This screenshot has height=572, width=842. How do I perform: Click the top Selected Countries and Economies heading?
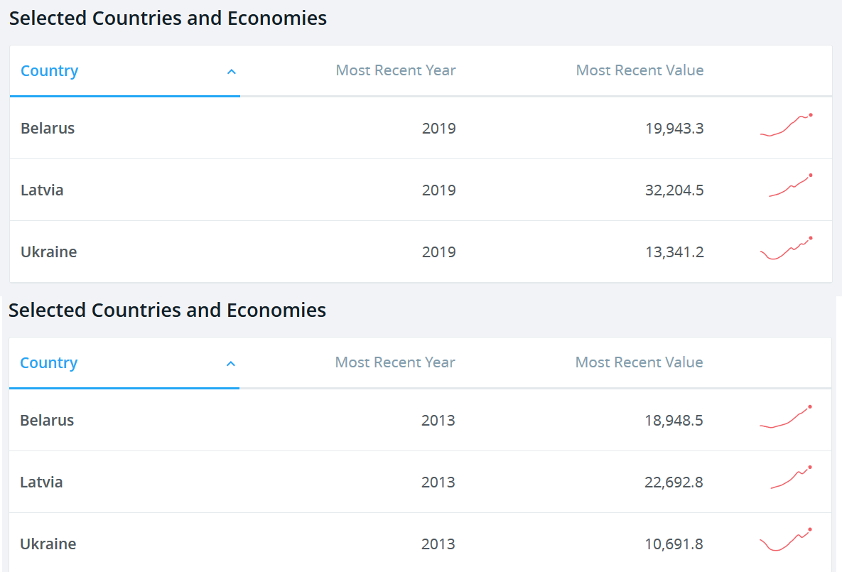[x=168, y=18]
